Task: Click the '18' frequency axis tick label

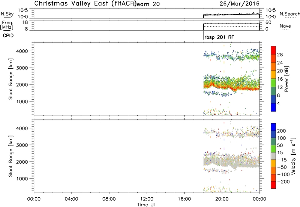Action: click(25, 22)
